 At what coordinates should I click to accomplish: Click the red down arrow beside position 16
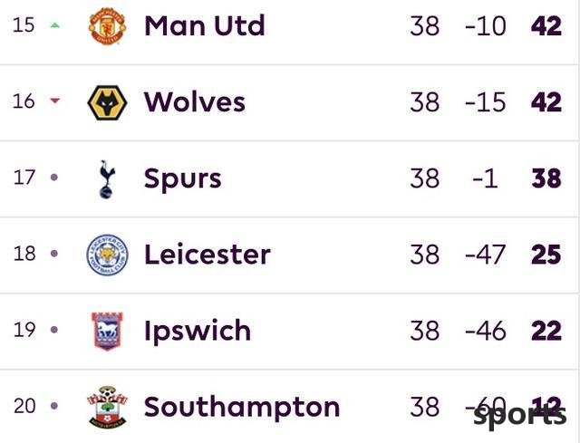click(54, 101)
